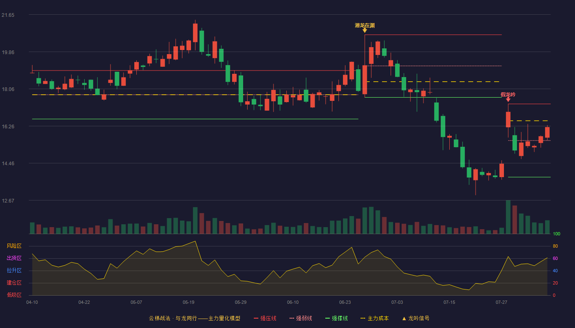
Task: Select the 低吸区 zone label
Action: (x=14, y=295)
